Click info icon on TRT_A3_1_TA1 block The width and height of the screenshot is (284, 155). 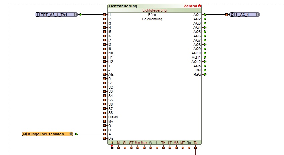click(75, 15)
